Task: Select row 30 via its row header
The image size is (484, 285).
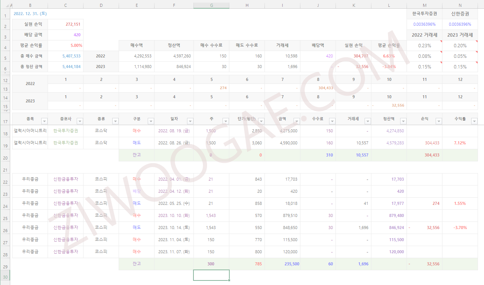Action: pyautogui.click(x=5, y=276)
